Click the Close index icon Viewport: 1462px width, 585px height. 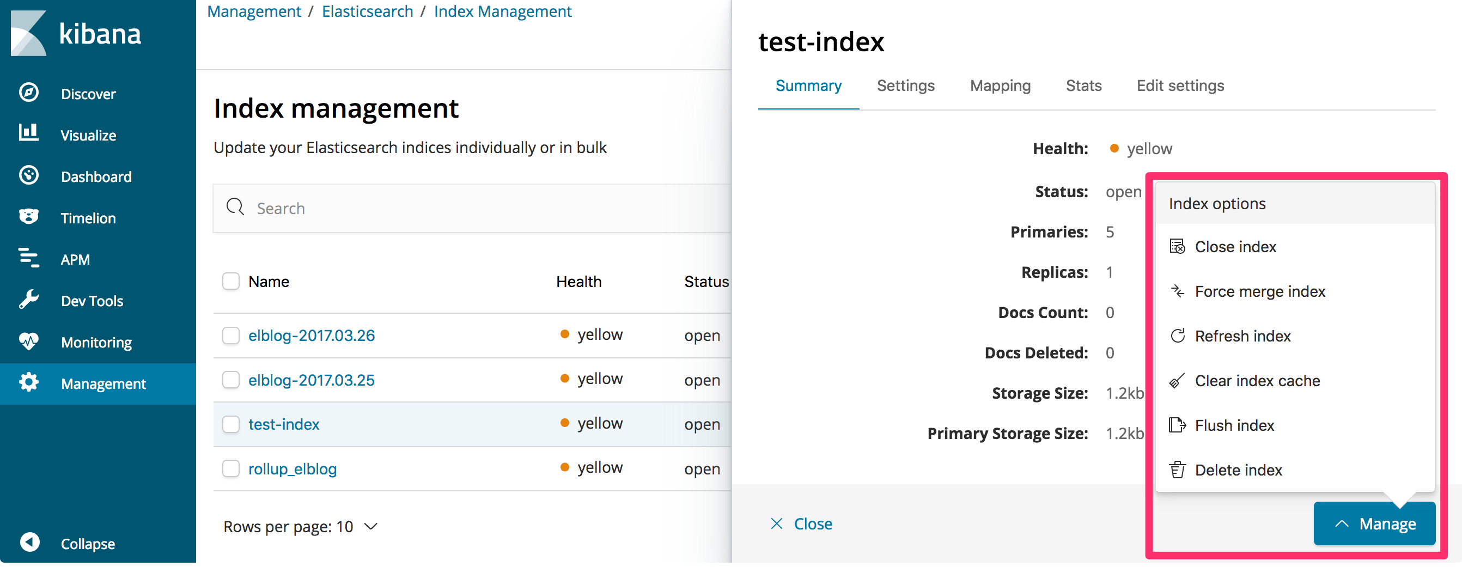tap(1177, 246)
